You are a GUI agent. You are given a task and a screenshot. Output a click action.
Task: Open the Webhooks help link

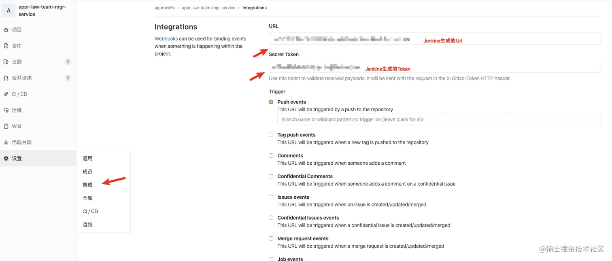pos(166,39)
